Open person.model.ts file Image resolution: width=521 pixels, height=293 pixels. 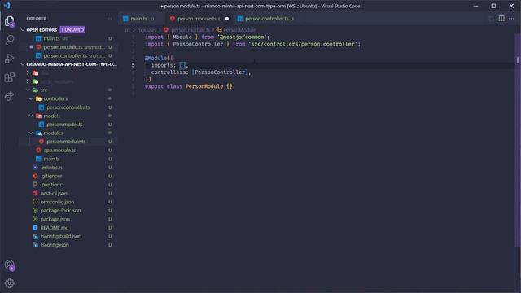point(68,125)
